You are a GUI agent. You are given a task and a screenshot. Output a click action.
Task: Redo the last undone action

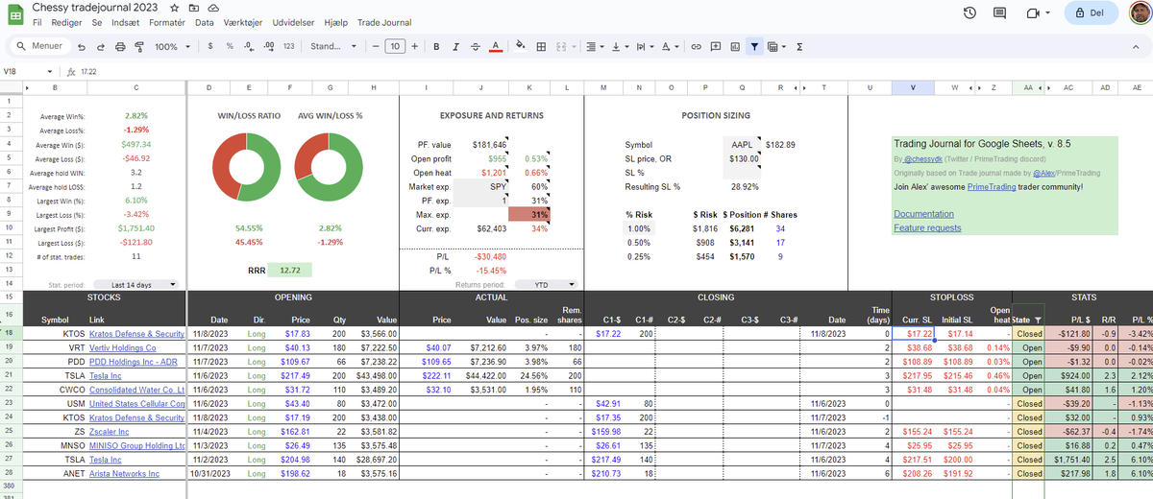(x=103, y=46)
